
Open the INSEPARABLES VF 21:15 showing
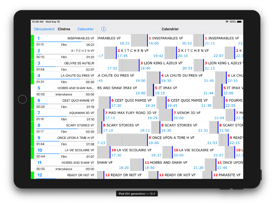pos(223,40)
